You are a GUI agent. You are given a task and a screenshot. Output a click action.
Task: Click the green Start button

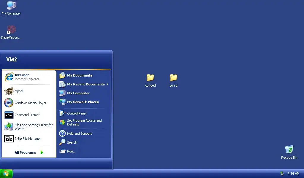tap(6, 174)
